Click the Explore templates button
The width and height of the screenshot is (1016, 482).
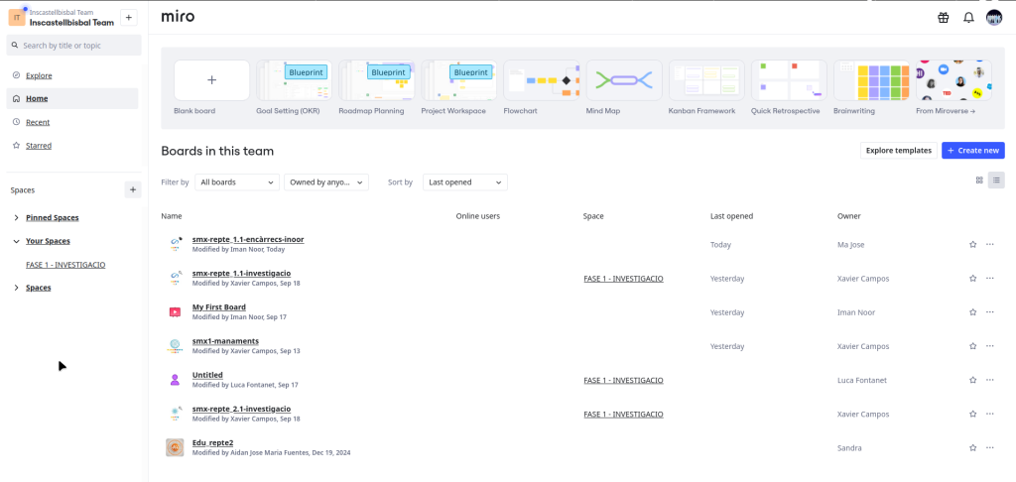898,151
